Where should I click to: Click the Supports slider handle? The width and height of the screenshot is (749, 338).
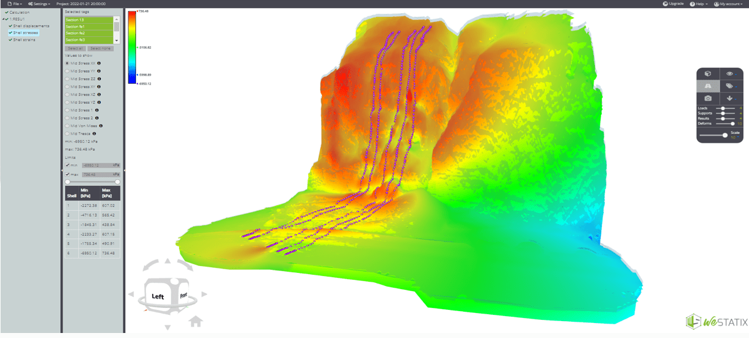(x=723, y=113)
